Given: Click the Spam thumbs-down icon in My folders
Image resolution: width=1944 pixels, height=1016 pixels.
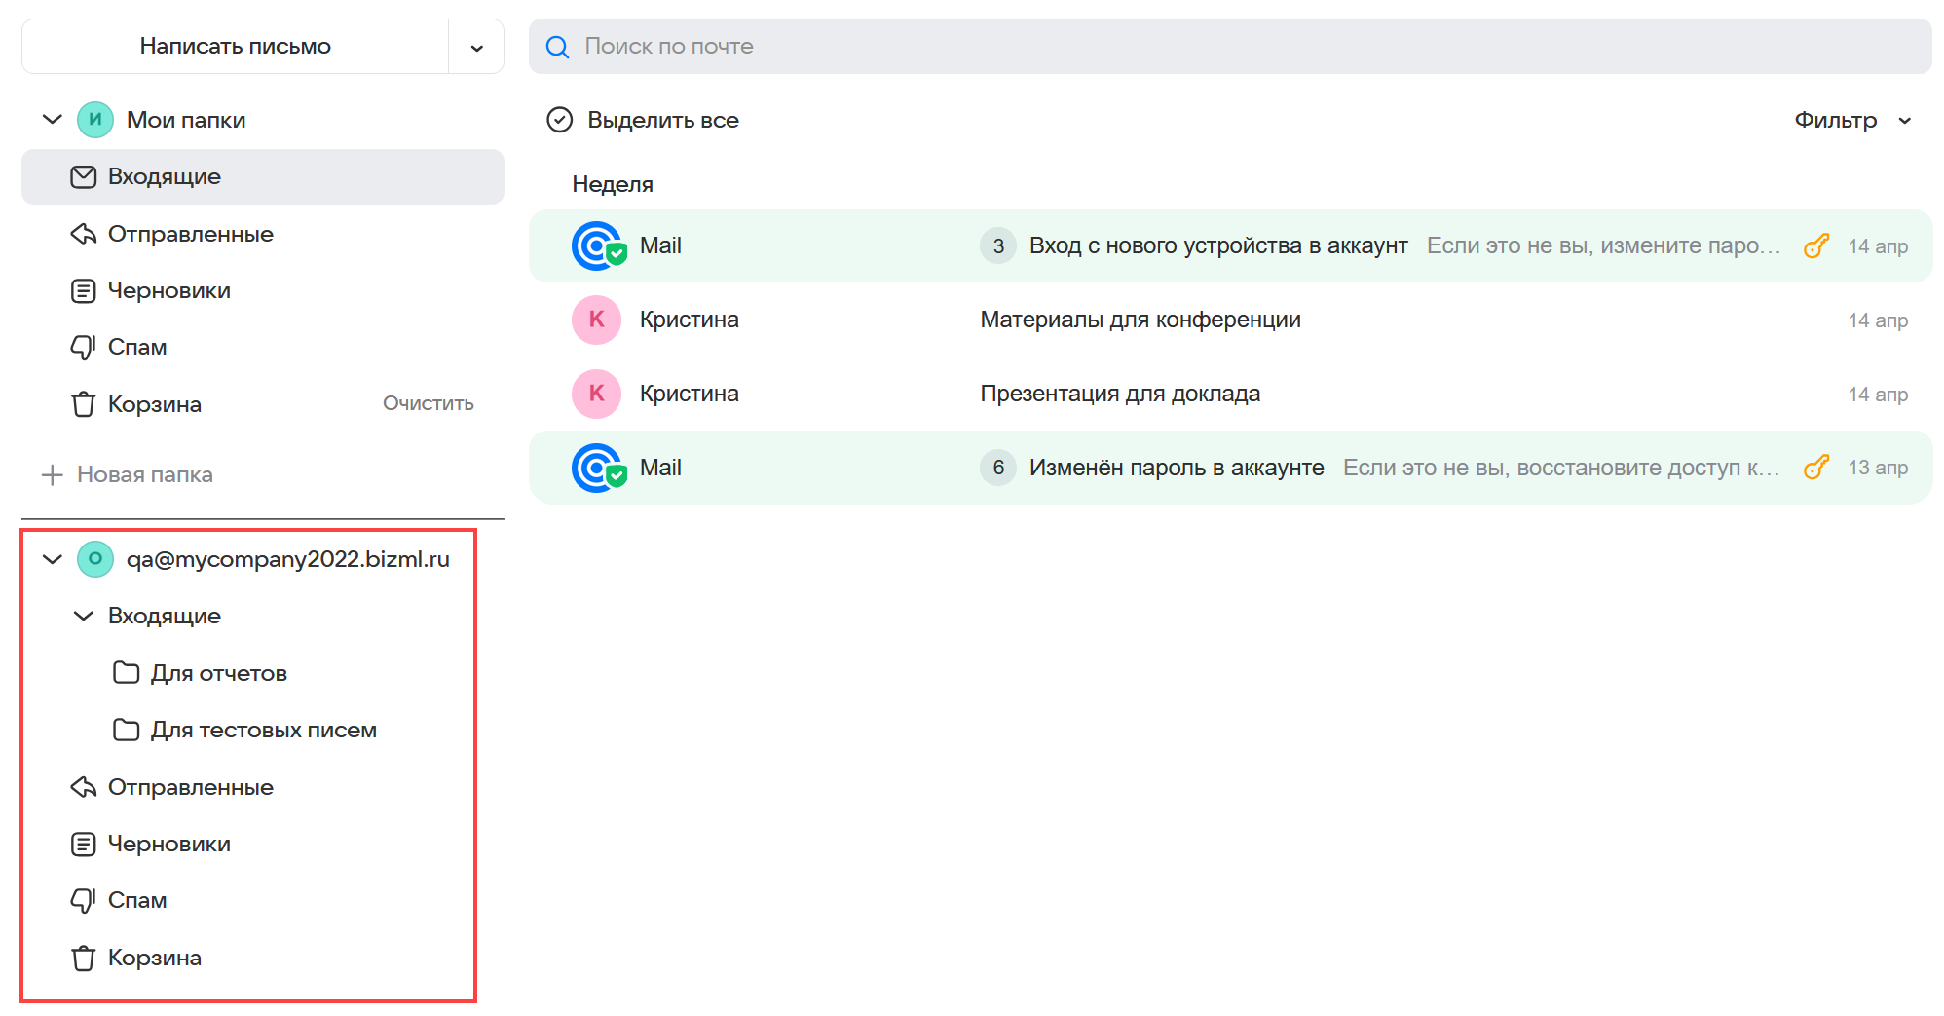Looking at the screenshot, I should click(x=84, y=348).
